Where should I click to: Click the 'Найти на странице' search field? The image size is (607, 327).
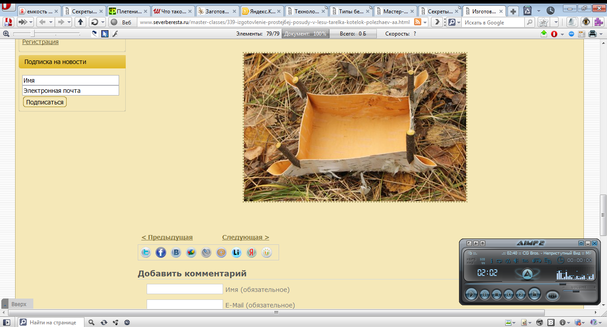click(x=51, y=323)
